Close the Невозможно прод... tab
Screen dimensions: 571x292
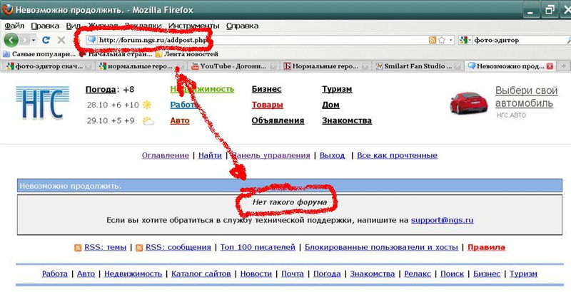pyautogui.click(x=550, y=66)
